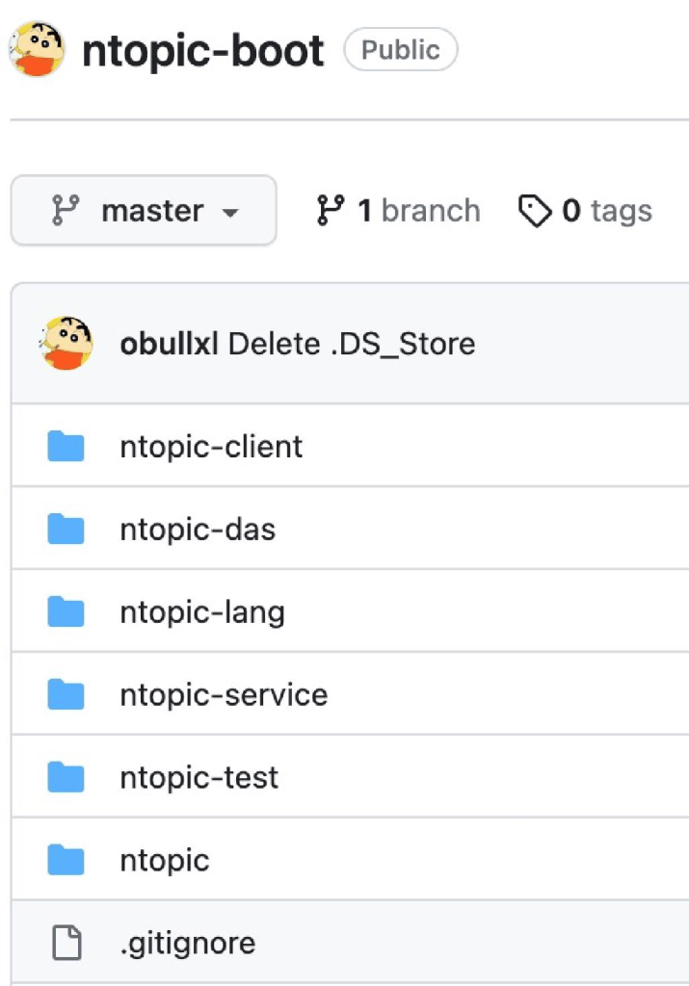Click the tag icon next to 0 tags
This screenshot has height=986, width=689.
pyautogui.click(x=534, y=211)
